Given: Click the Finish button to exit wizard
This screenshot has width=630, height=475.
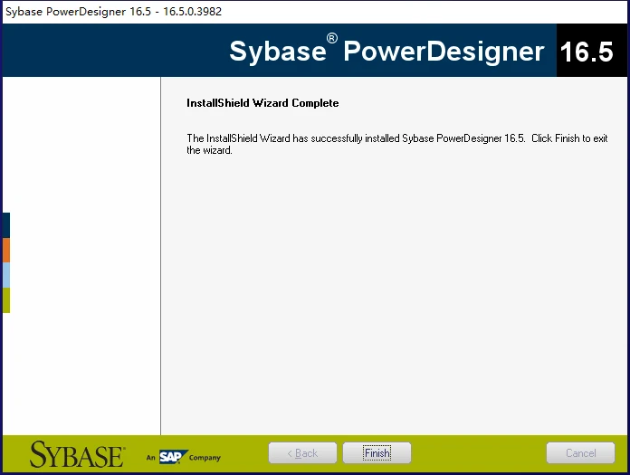Looking at the screenshot, I should pos(377,453).
